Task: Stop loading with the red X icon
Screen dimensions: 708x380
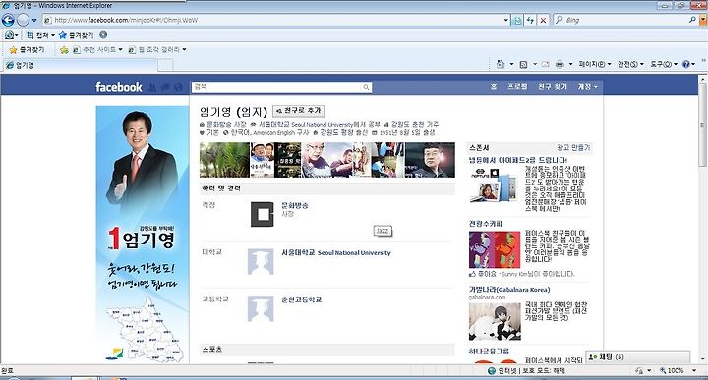Action: (543, 20)
